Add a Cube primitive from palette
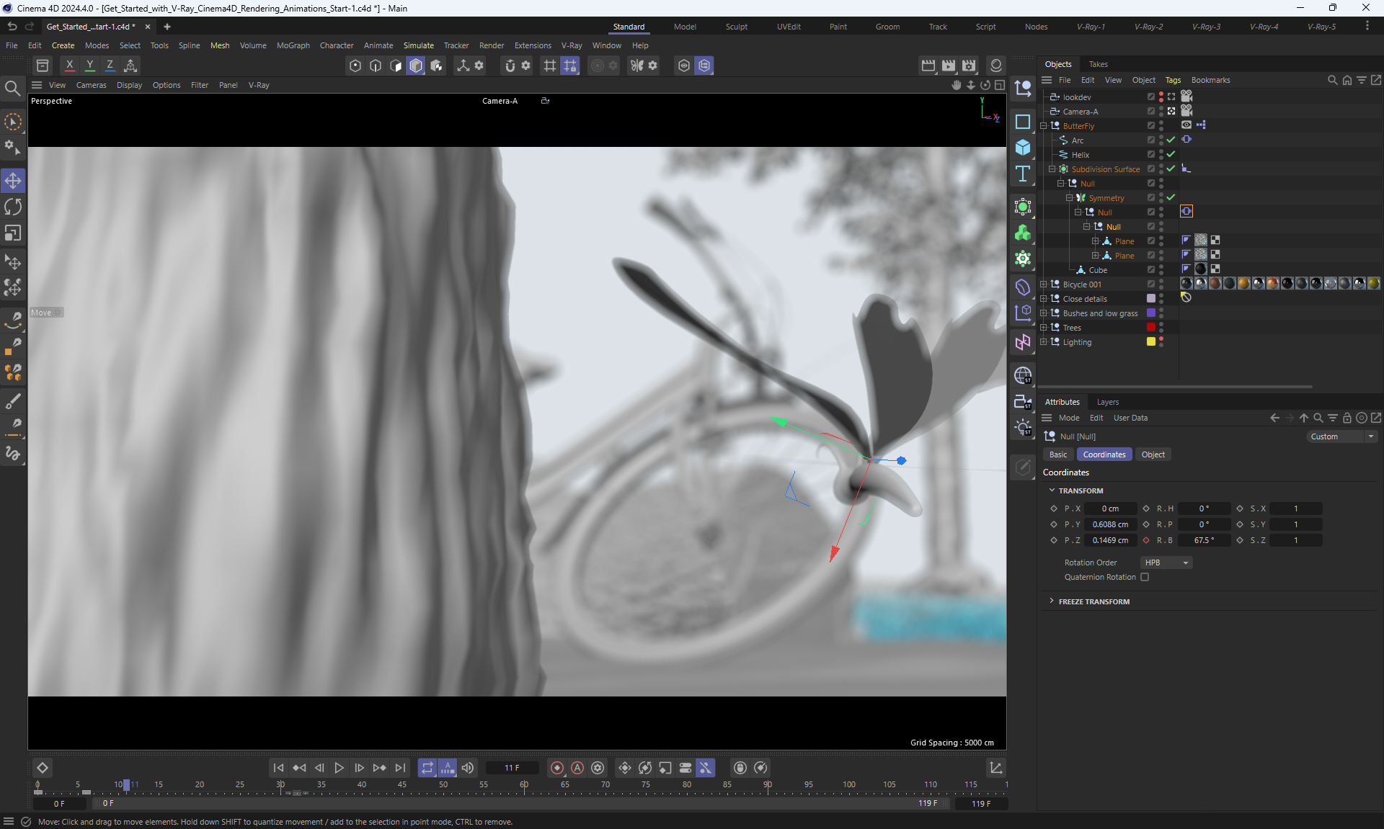 [1022, 148]
